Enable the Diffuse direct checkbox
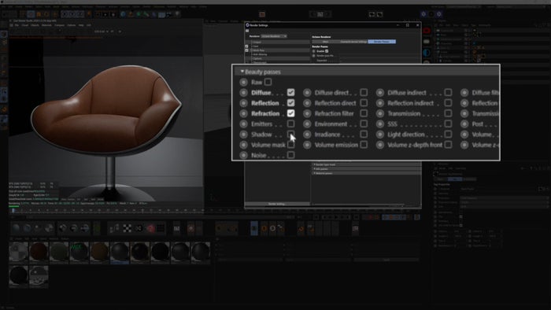 [364, 92]
